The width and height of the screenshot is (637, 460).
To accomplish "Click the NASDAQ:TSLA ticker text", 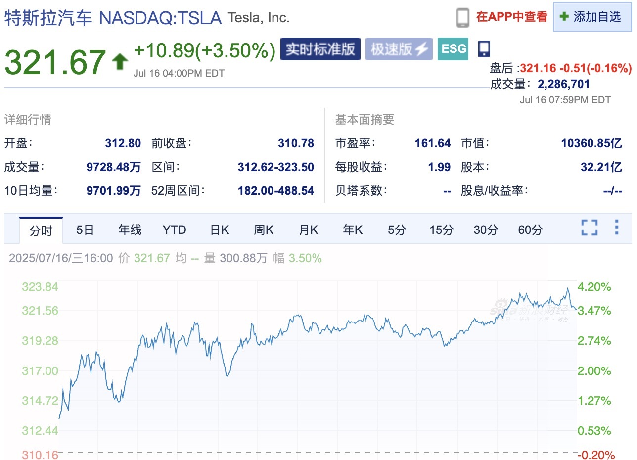I will point(161,18).
